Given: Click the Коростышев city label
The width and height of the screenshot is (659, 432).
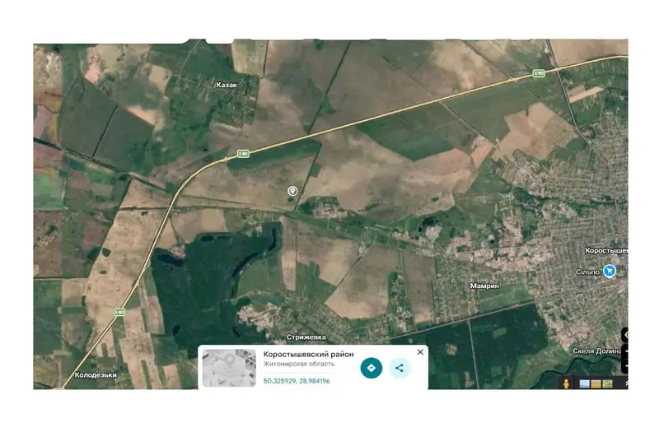Looking at the screenshot, I should [x=606, y=250].
